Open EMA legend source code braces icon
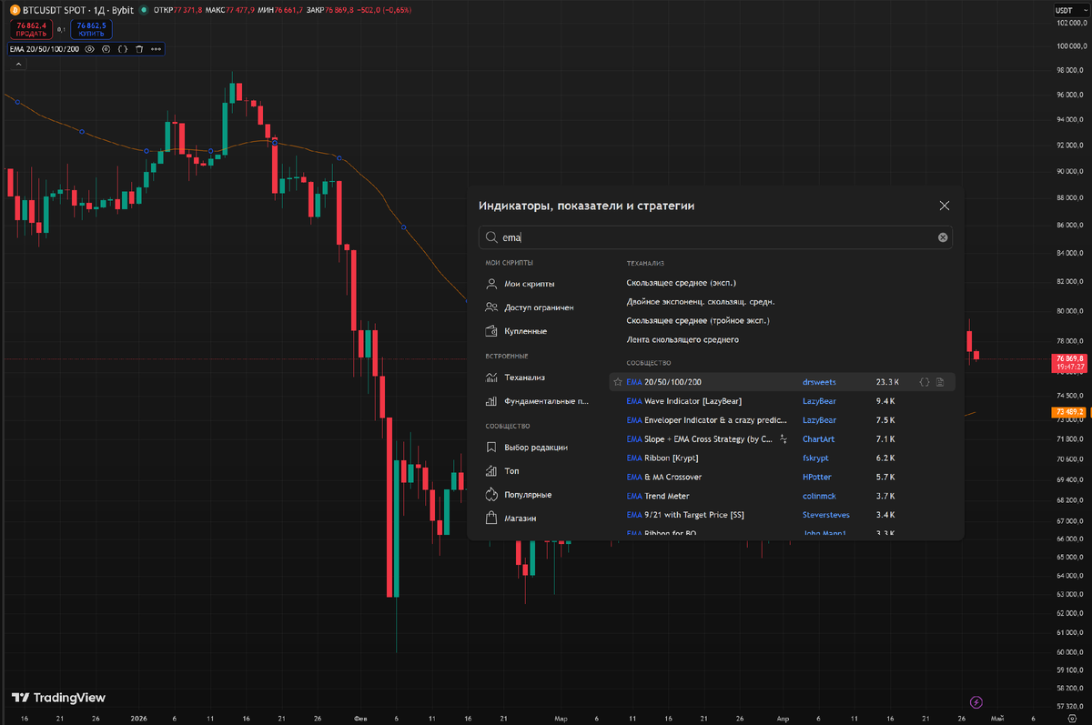The height and width of the screenshot is (725, 1092). (123, 49)
